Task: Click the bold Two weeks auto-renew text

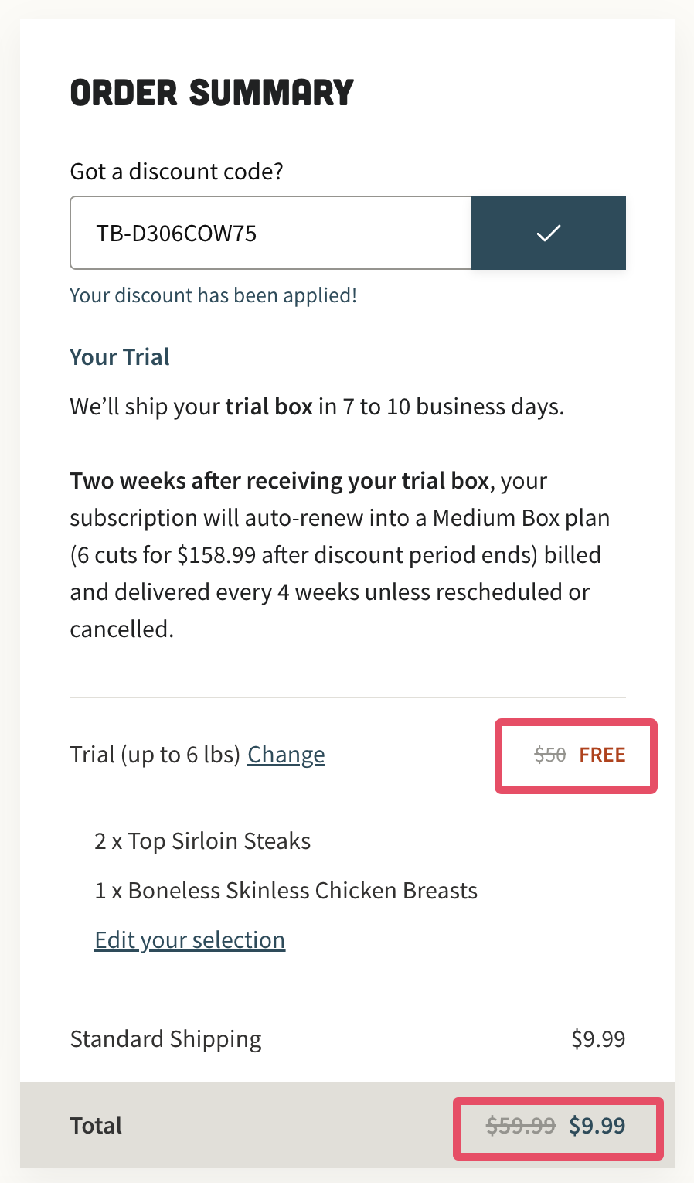Action: tap(279, 481)
